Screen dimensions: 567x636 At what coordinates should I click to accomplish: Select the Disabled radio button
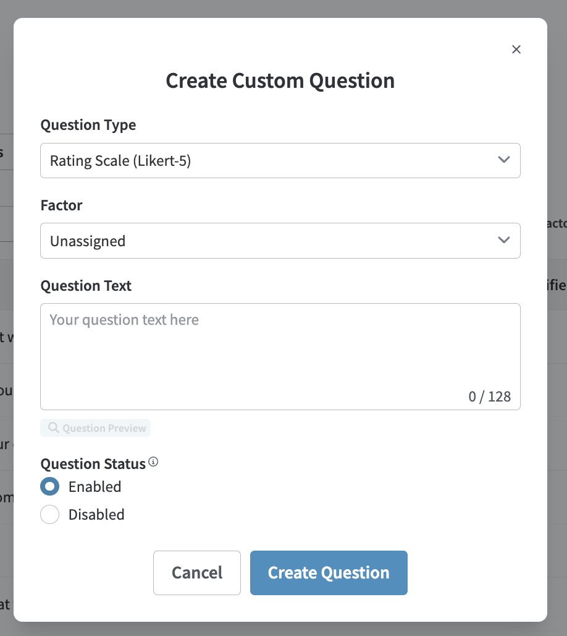pos(49,514)
